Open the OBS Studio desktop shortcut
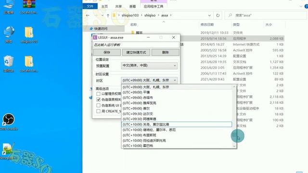This screenshot has width=308, height=173. click(9, 122)
